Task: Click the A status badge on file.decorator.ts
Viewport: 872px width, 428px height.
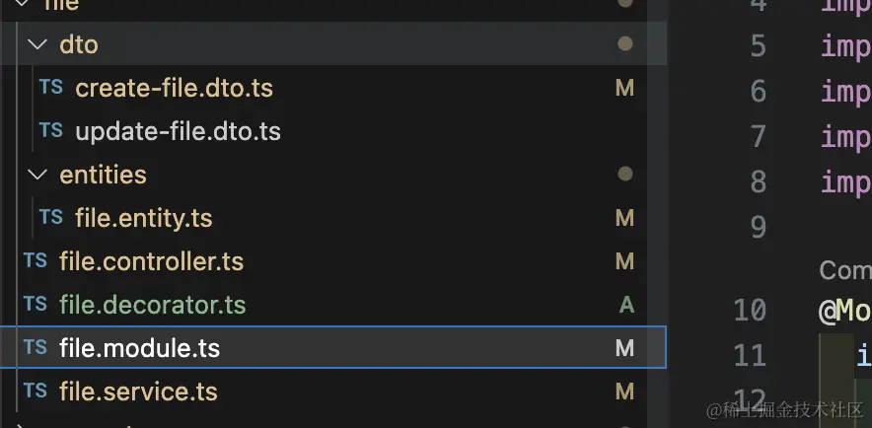Action: click(x=625, y=305)
